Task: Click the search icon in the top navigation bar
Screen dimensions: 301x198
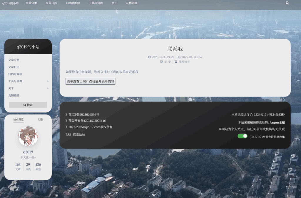Action: click(287, 3)
